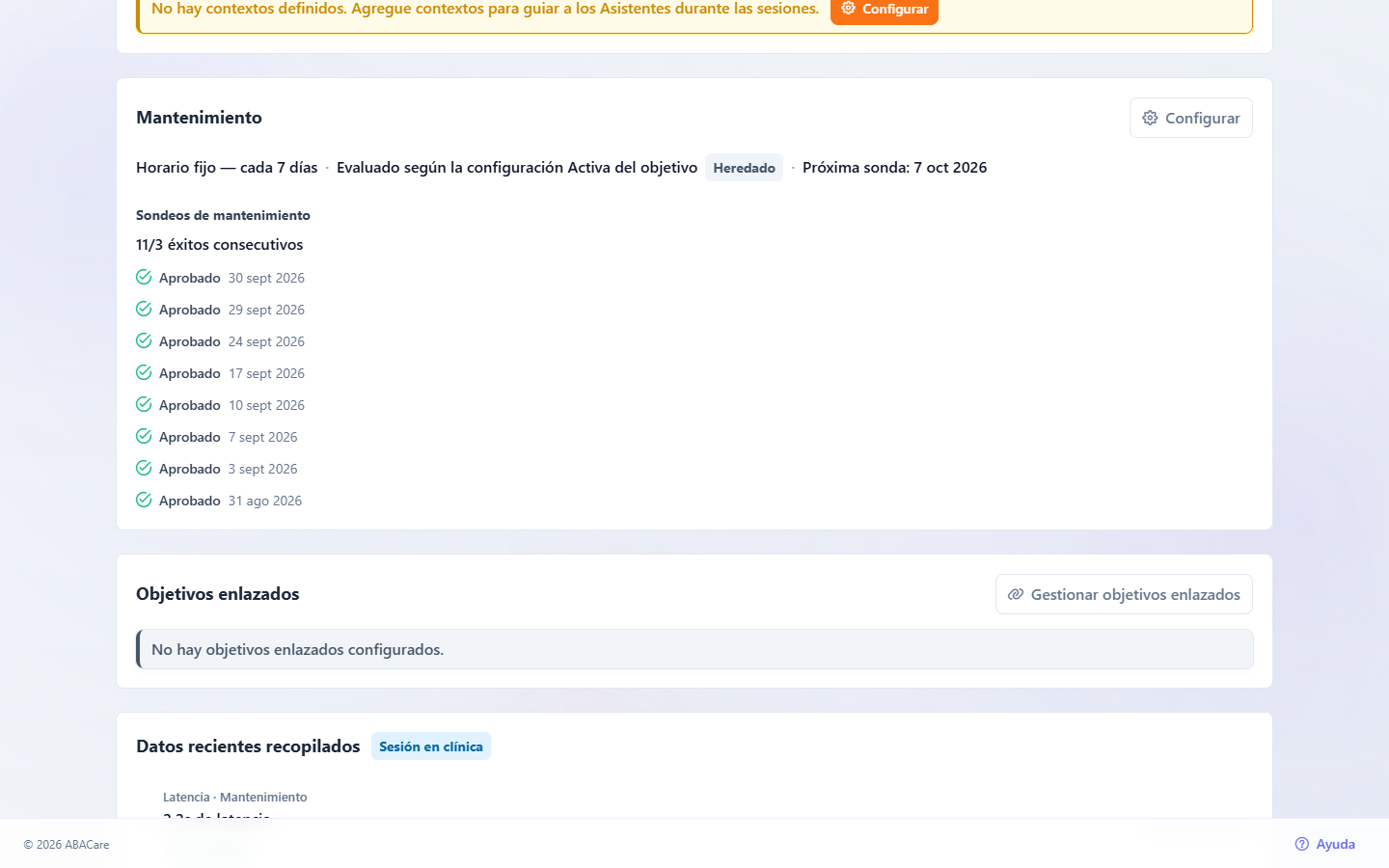Click the Datos recientes recopilados heading
This screenshot has width=1389, height=868.
click(248, 746)
